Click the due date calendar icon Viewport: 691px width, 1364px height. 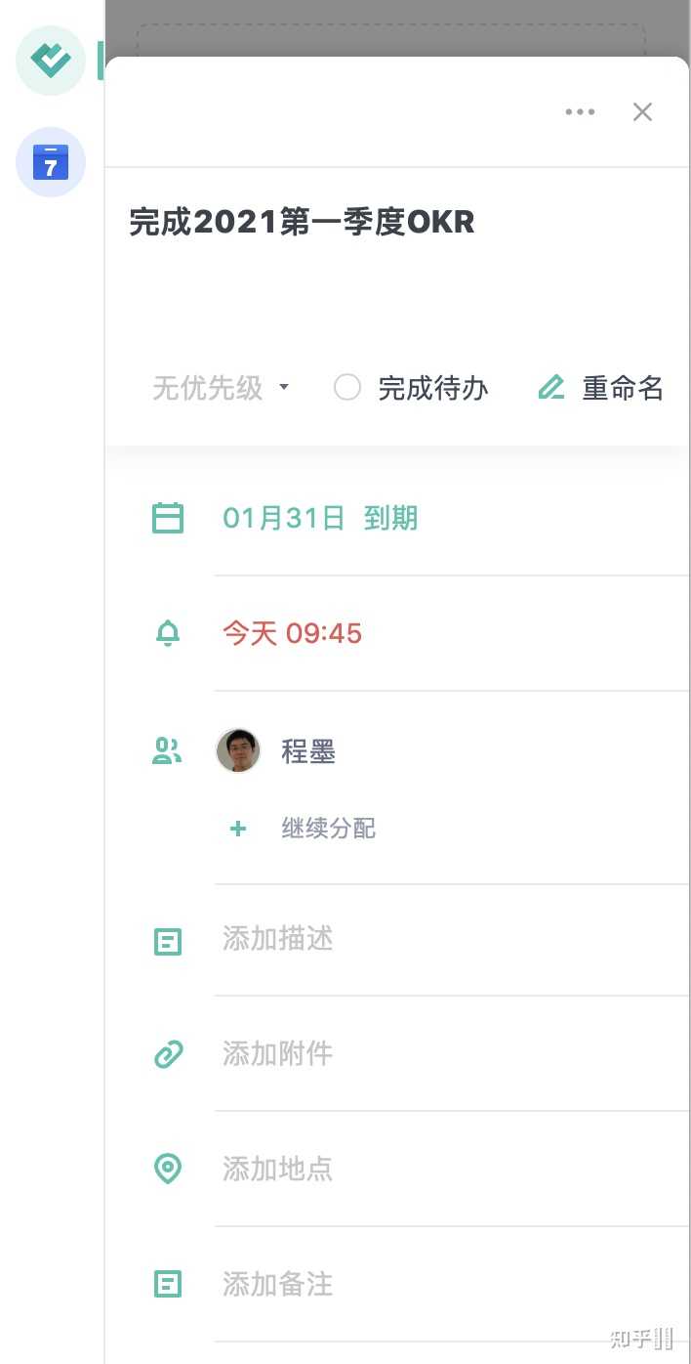tap(168, 518)
